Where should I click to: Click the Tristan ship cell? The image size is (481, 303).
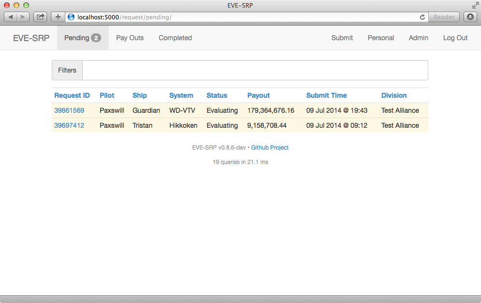point(142,125)
